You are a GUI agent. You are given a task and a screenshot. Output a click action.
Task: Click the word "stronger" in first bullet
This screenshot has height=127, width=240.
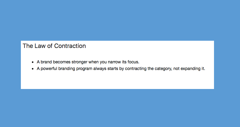[79, 62]
